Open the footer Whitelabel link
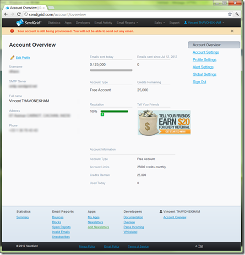Screen dimensions: 245x255 click(130, 232)
